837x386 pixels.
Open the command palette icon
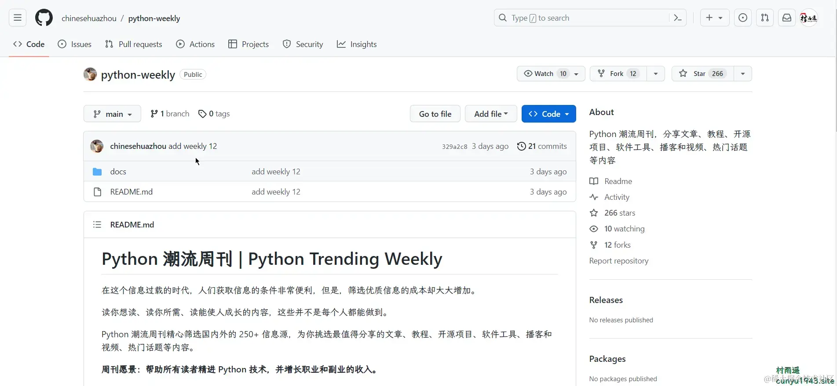678,18
